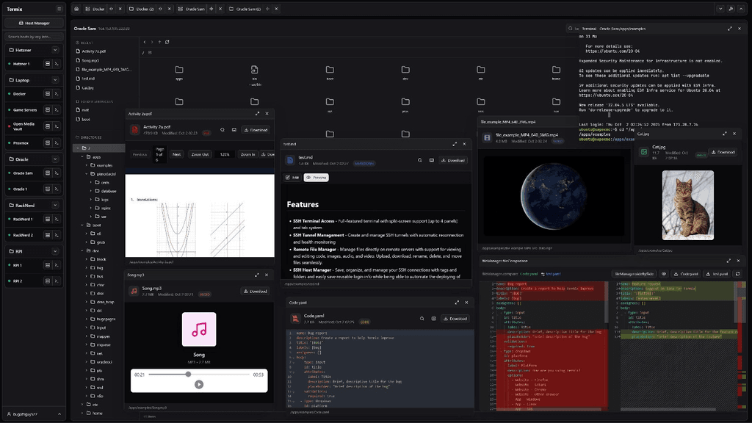Collapse the Oracle host group
Image resolution: width=752 pixels, height=423 pixels.
55,159
